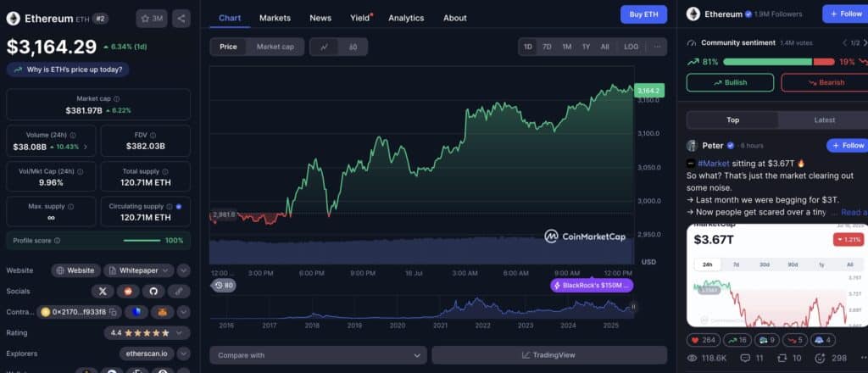Click the MetaMask fox icon in Contracts row
The image size is (868, 373).
(162, 312)
